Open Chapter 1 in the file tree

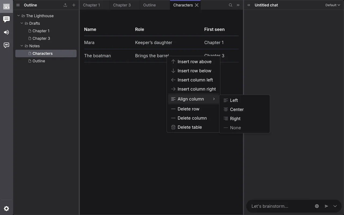pos(46,31)
